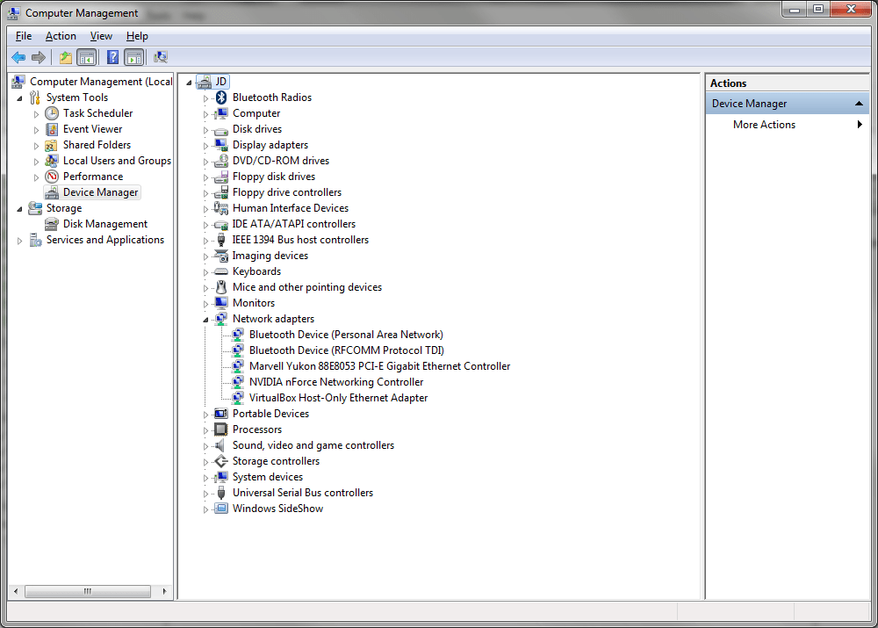Click the Display adapters icon
The image size is (878, 628).
221,145
